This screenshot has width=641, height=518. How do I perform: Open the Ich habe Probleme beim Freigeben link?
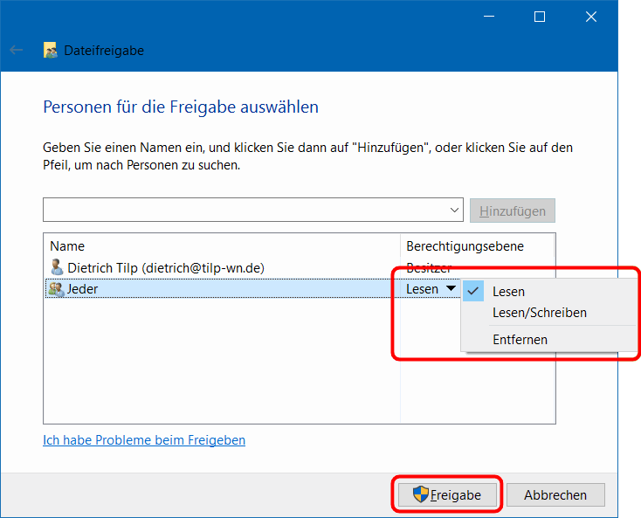click(x=144, y=440)
